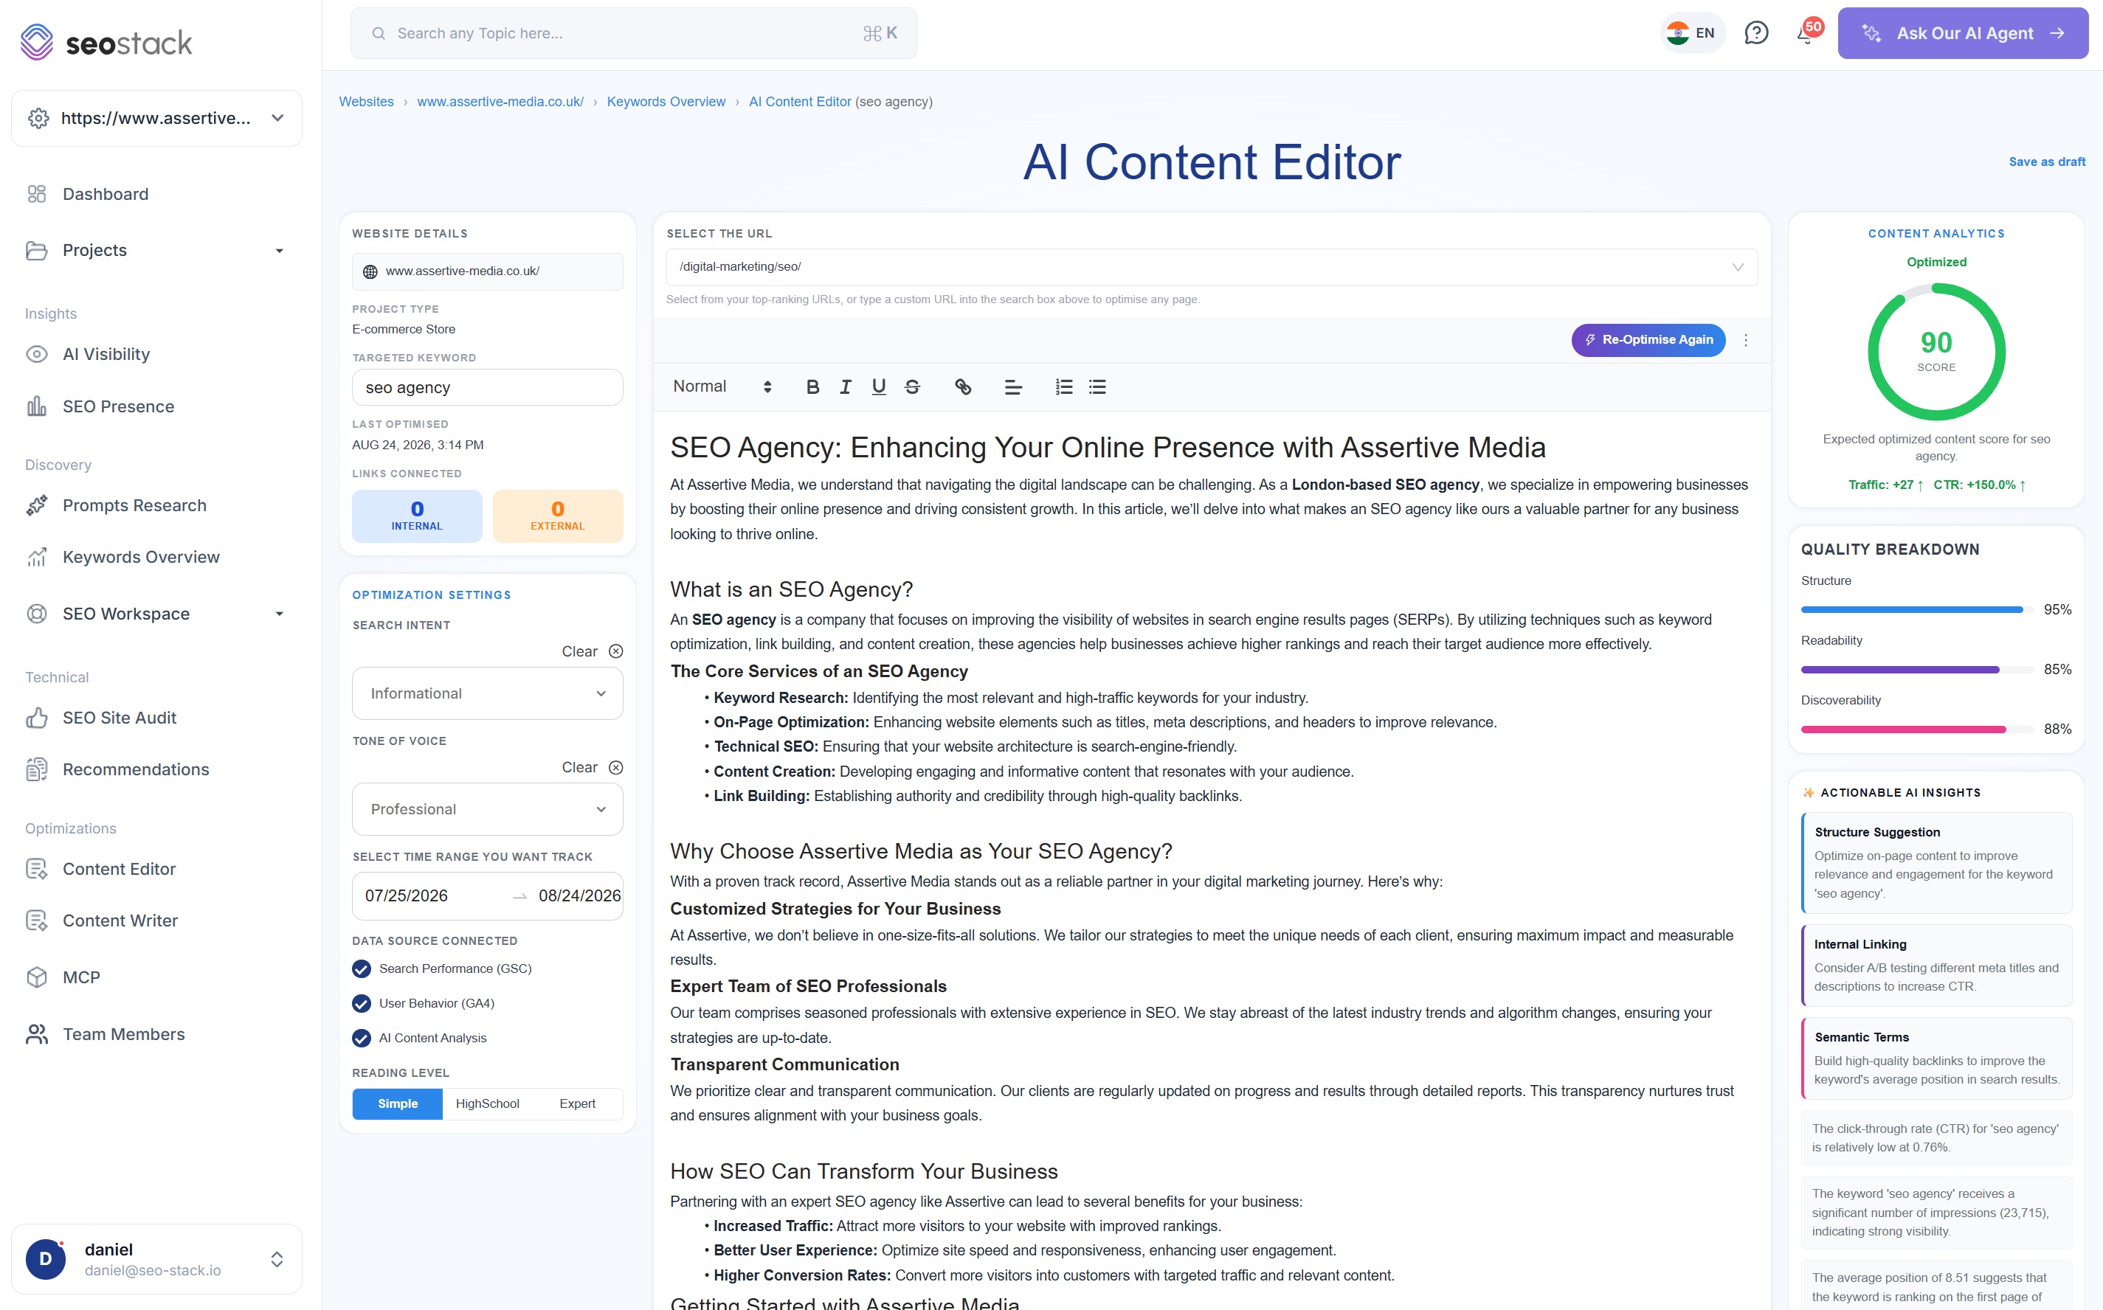Screen dimensions: 2103x1310
Task: Open Dashboard in the sidebar
Action: coord(106,194)
